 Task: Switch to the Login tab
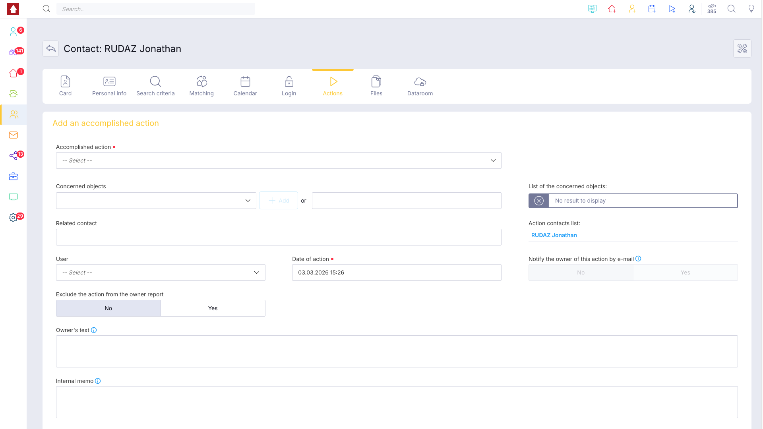pos(289,86)
